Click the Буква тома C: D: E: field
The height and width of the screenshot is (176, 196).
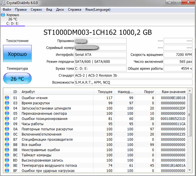[101, 68]
